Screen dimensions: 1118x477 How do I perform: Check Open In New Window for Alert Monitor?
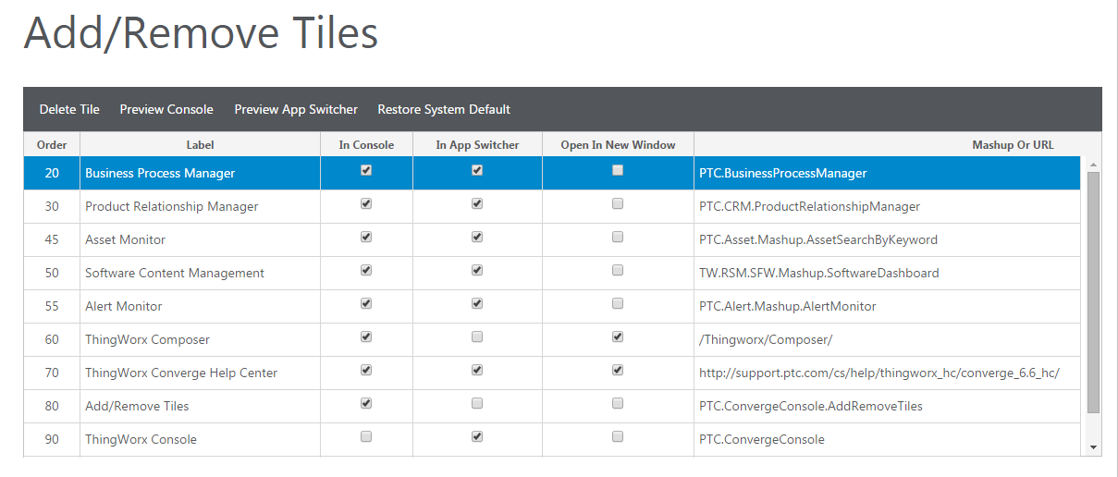(x=618, y=303)
